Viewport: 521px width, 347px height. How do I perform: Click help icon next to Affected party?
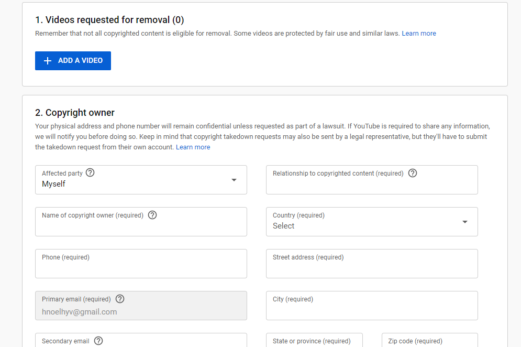[x=90, y=172]
